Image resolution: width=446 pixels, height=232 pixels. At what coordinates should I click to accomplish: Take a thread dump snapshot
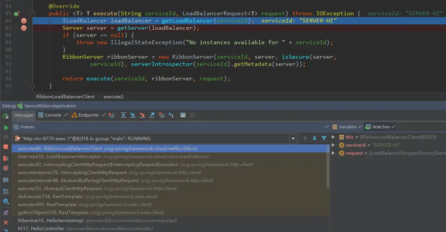click(6, 180)
